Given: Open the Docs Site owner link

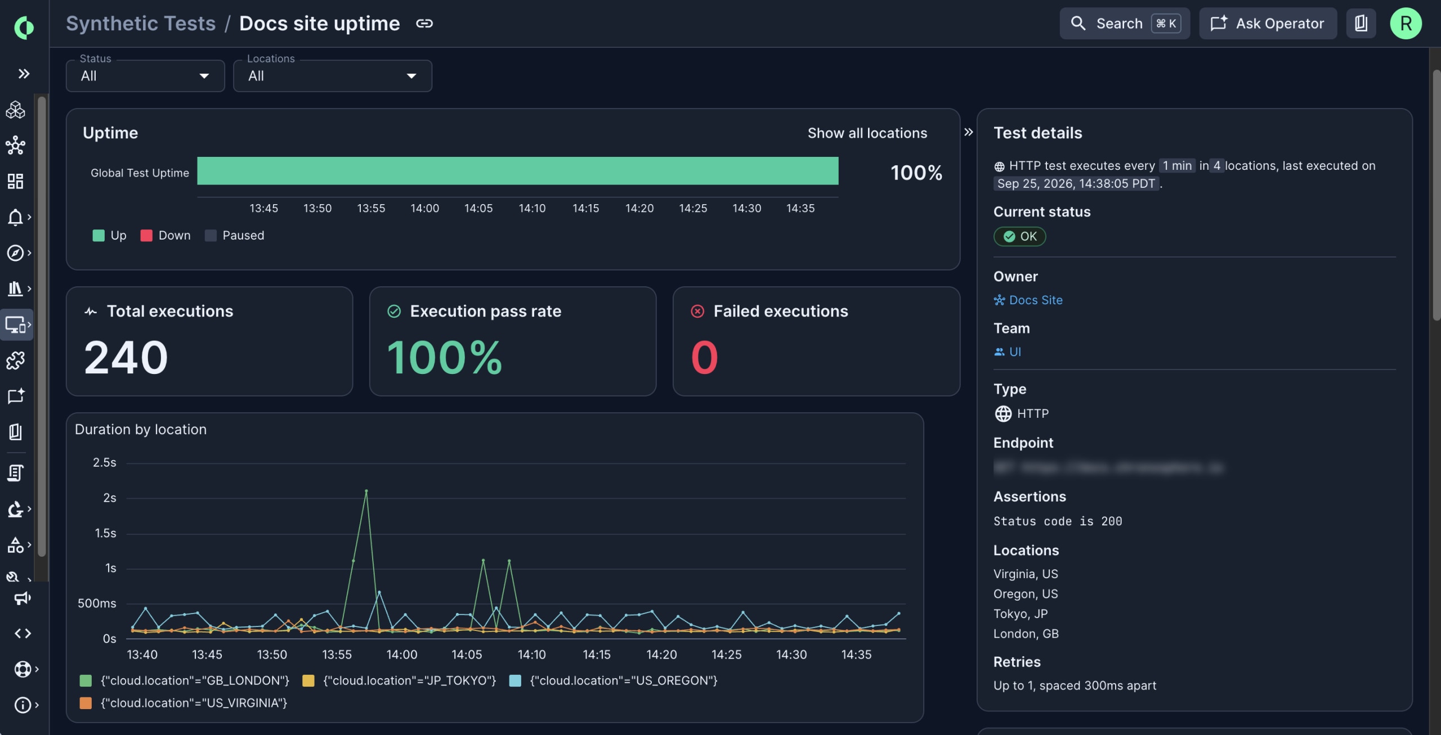Looking at the screenshot, I should click(x=1028, y=300).
